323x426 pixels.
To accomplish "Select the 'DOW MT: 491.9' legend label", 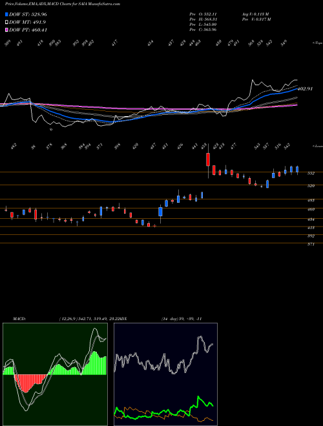I will [x=27, y=22].
